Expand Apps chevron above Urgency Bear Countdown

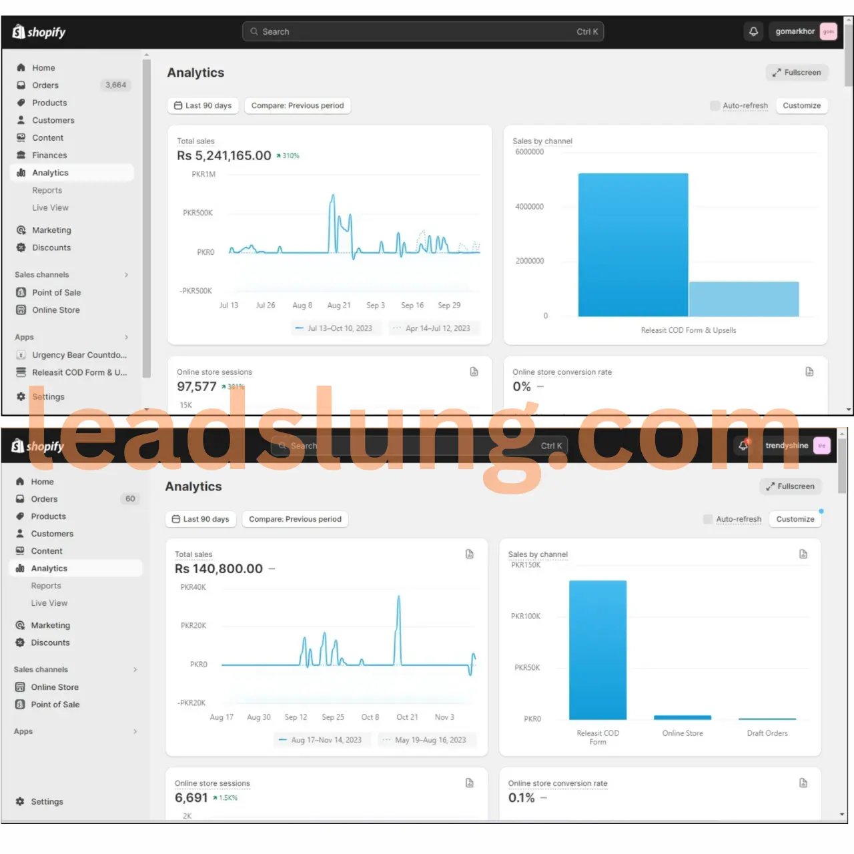click(126, 337)
